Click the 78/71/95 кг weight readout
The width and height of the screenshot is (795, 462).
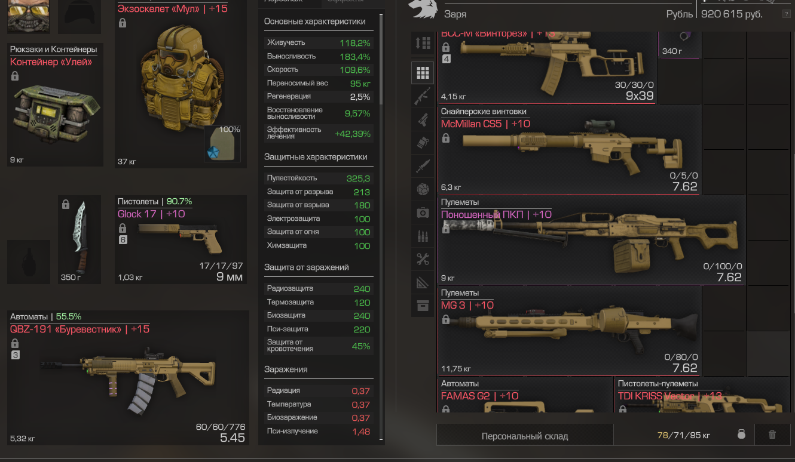coord(683,435)
